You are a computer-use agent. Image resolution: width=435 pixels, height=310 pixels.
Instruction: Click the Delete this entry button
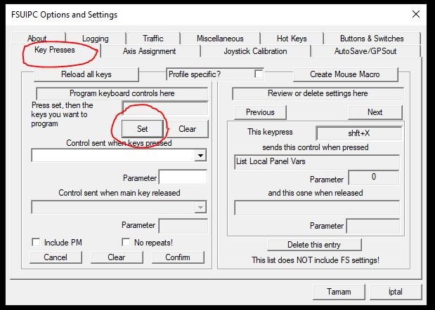314,245
